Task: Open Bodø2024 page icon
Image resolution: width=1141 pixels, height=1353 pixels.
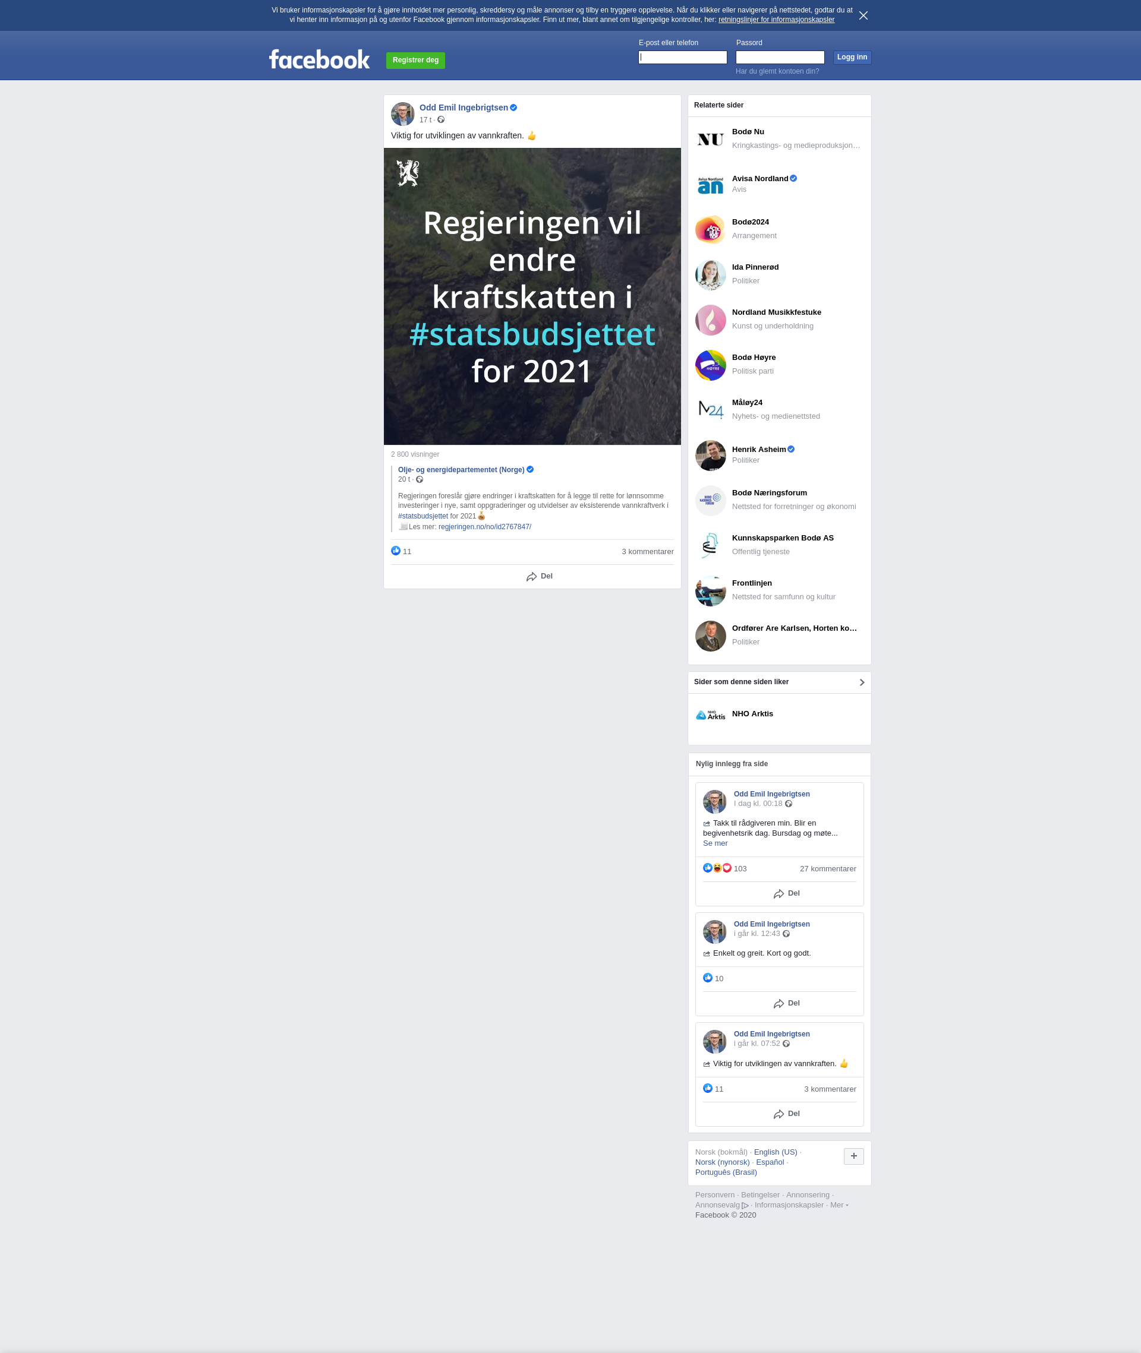Action: coord(710,229)
